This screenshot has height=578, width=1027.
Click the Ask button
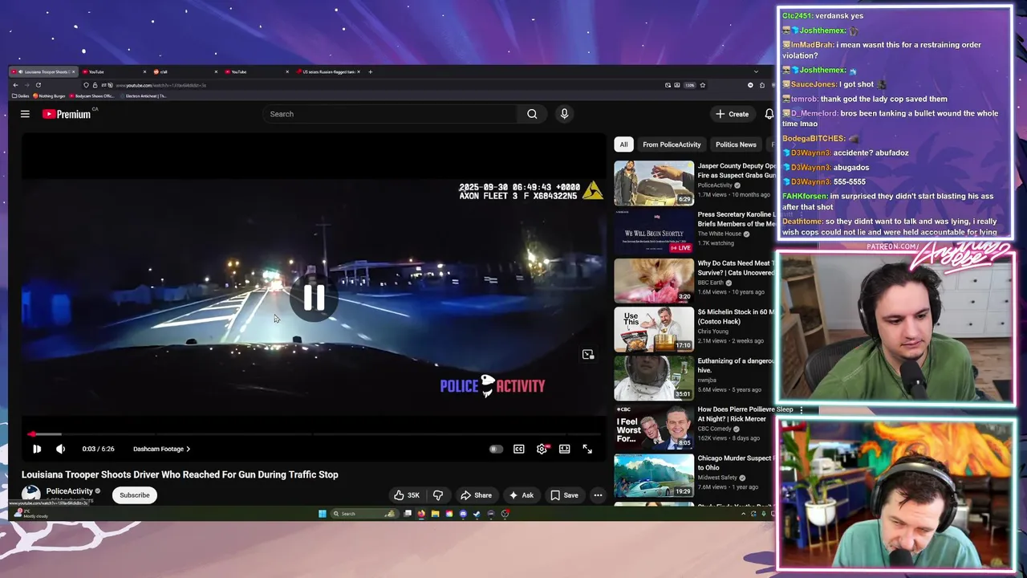[x=521, y=495]
